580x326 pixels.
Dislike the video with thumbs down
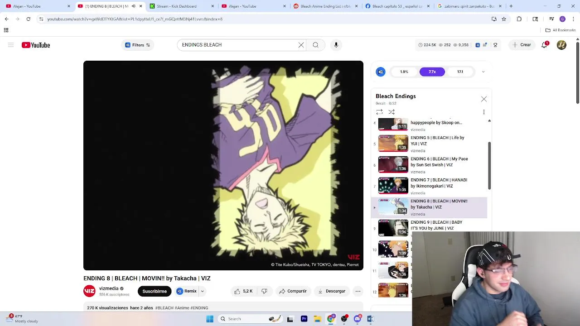coord(264,291)
